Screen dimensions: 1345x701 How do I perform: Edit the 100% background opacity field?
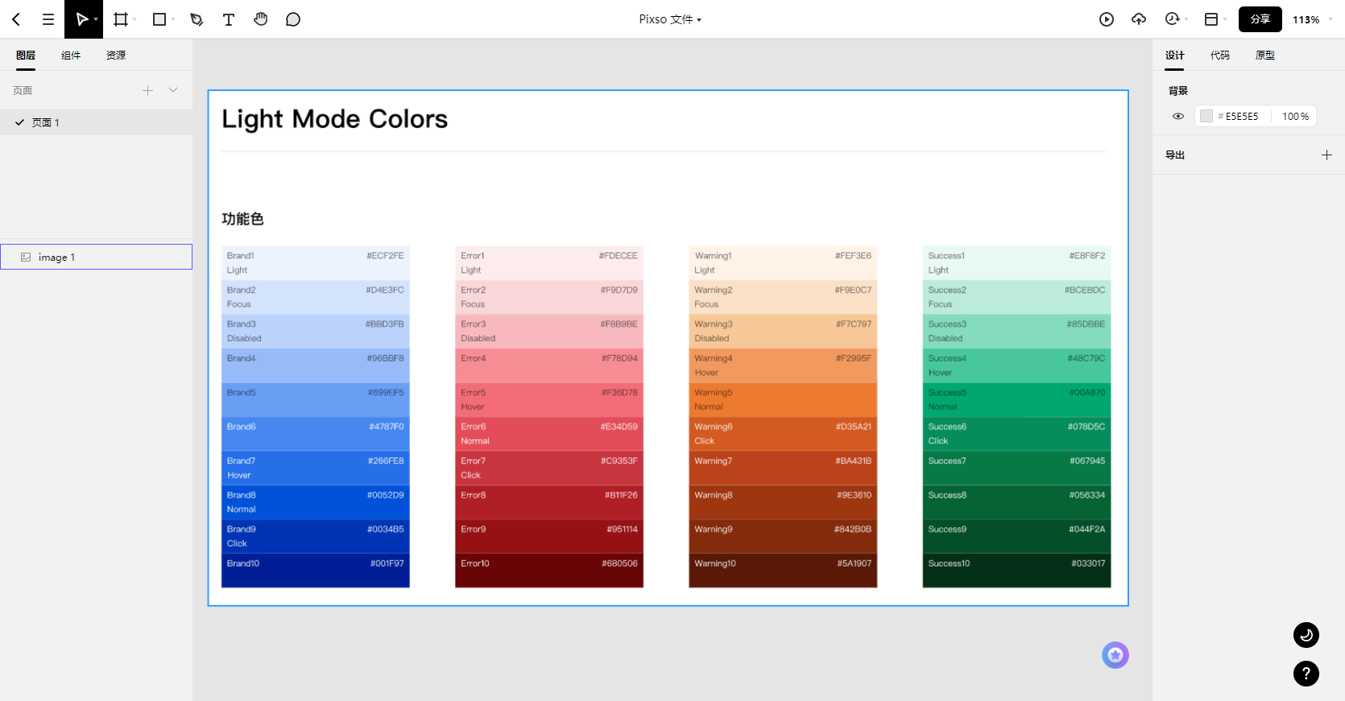pos(1295,117)
